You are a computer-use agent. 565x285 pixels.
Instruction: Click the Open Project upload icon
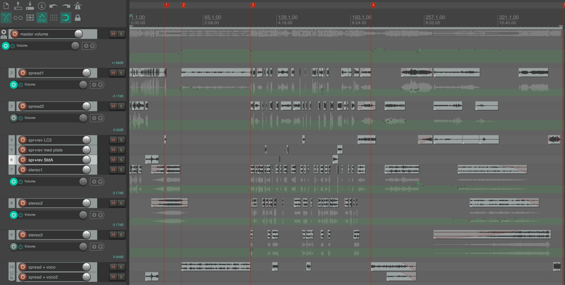pyautogui.click(x=18, y=6)
